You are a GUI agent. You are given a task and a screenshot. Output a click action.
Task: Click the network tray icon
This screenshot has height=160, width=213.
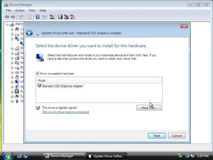pyautogui.click(x=187, y=156)
